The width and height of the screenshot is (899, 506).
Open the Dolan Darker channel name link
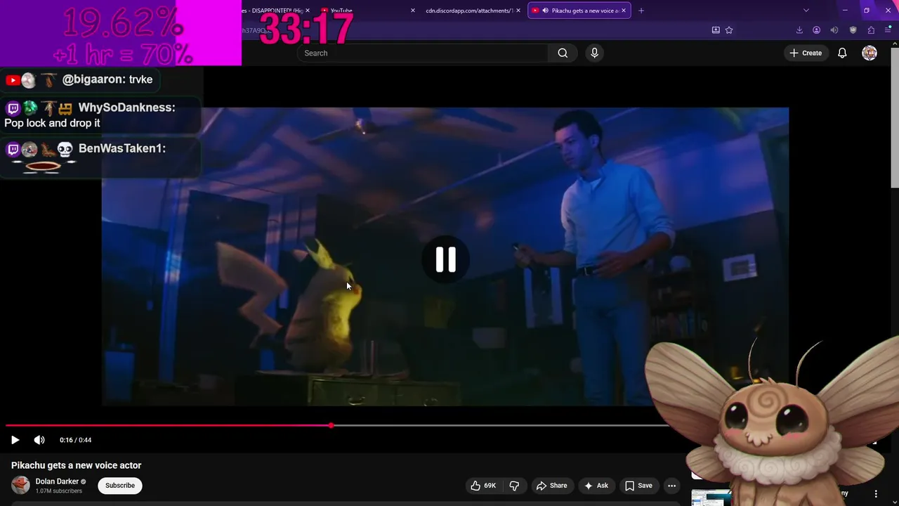[x=57, y=481]
